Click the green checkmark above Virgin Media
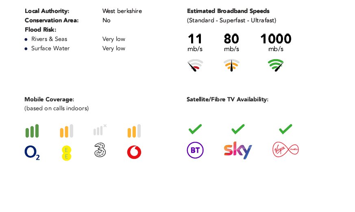Image resolution: width=355 pixels, height=212 pixels. click(285, 129)
